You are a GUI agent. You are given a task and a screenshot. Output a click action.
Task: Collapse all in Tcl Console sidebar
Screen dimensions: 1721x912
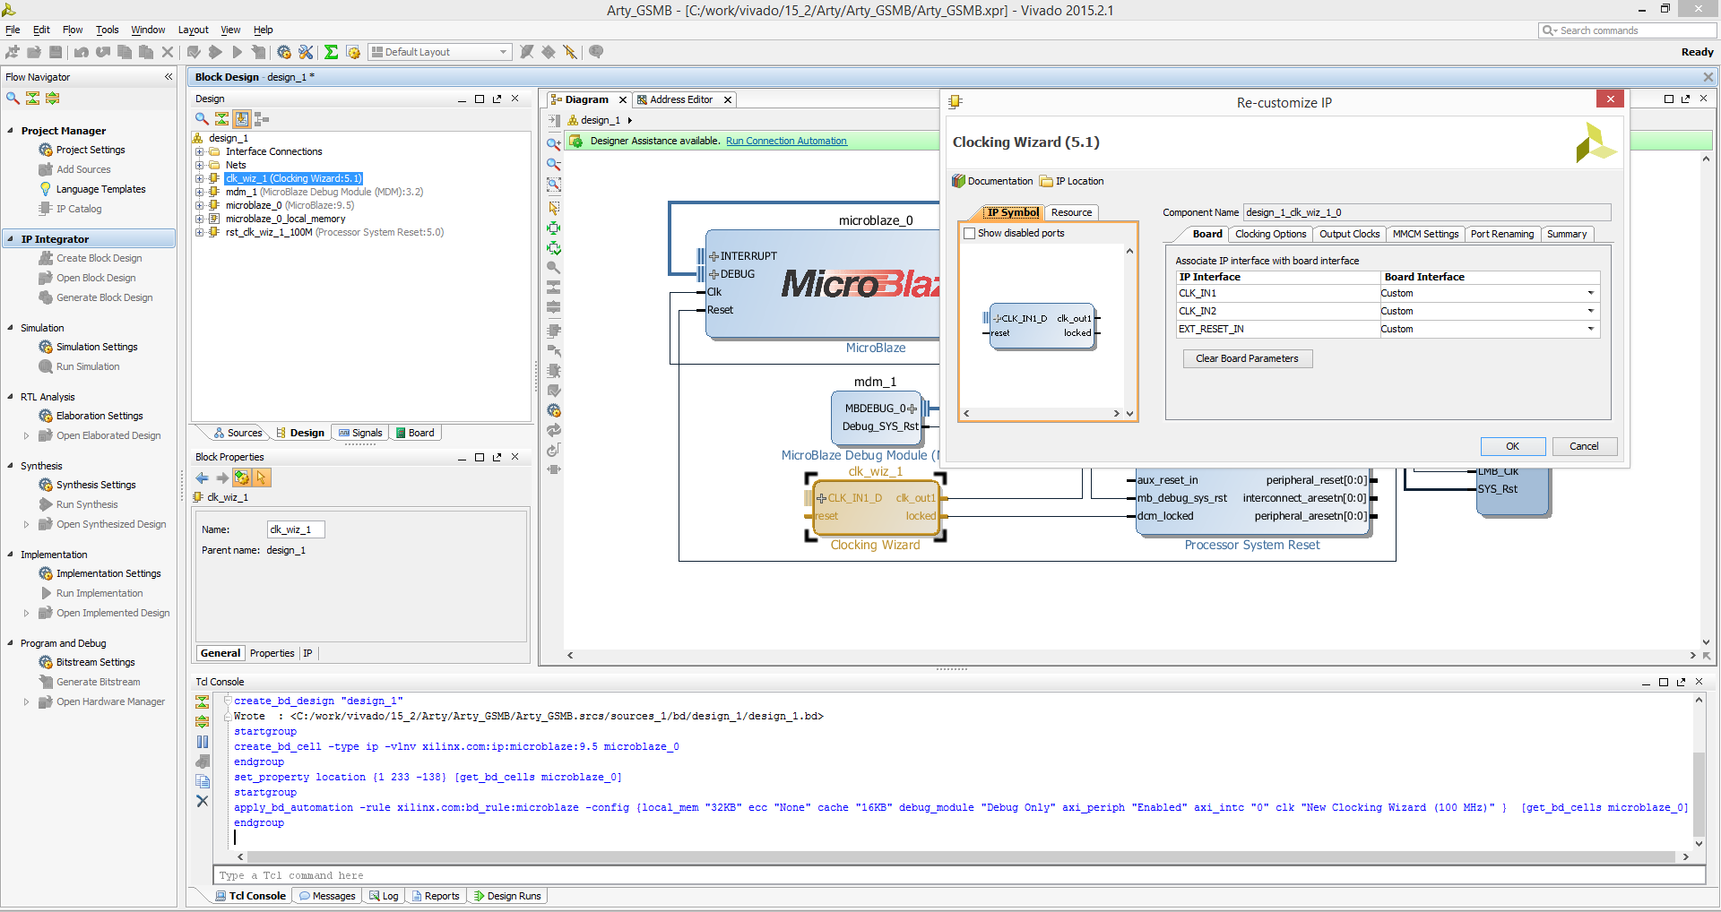click(203, 701)
